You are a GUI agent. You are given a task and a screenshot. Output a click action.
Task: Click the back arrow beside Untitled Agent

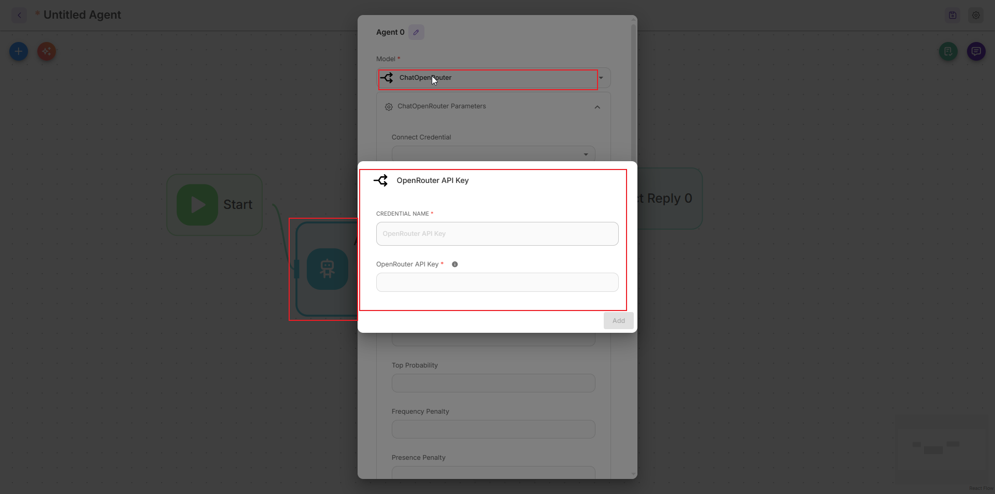(19, 15)
